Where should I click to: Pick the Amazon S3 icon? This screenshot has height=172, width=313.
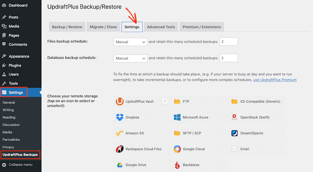[x=120, y=133]
